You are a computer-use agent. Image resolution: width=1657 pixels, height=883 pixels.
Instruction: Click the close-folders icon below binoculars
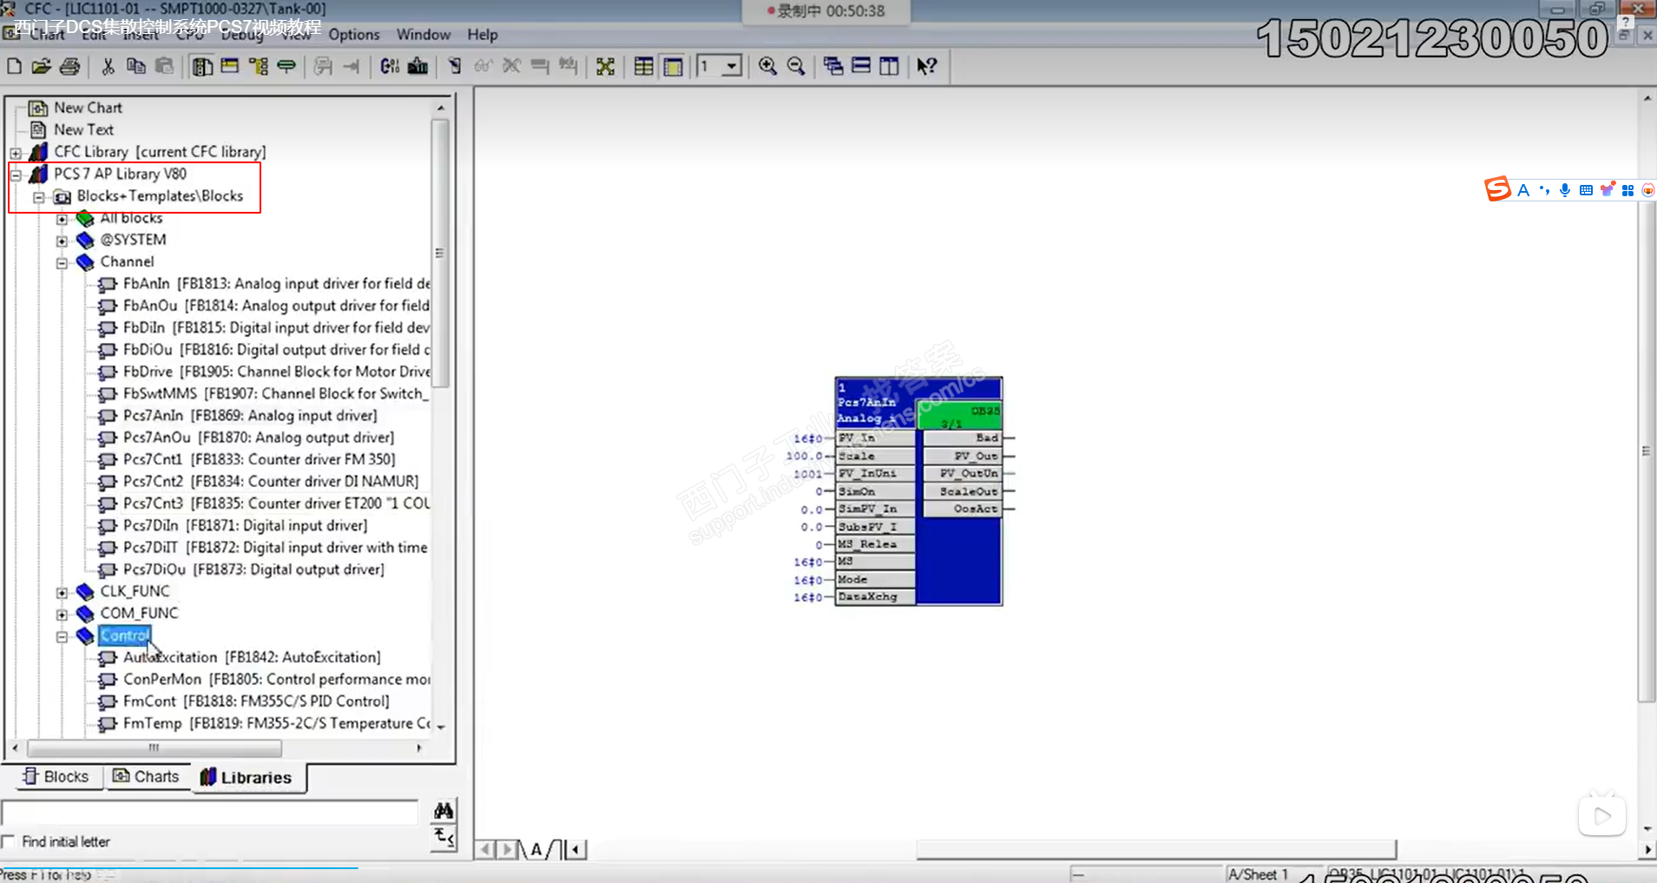point(444,838)
